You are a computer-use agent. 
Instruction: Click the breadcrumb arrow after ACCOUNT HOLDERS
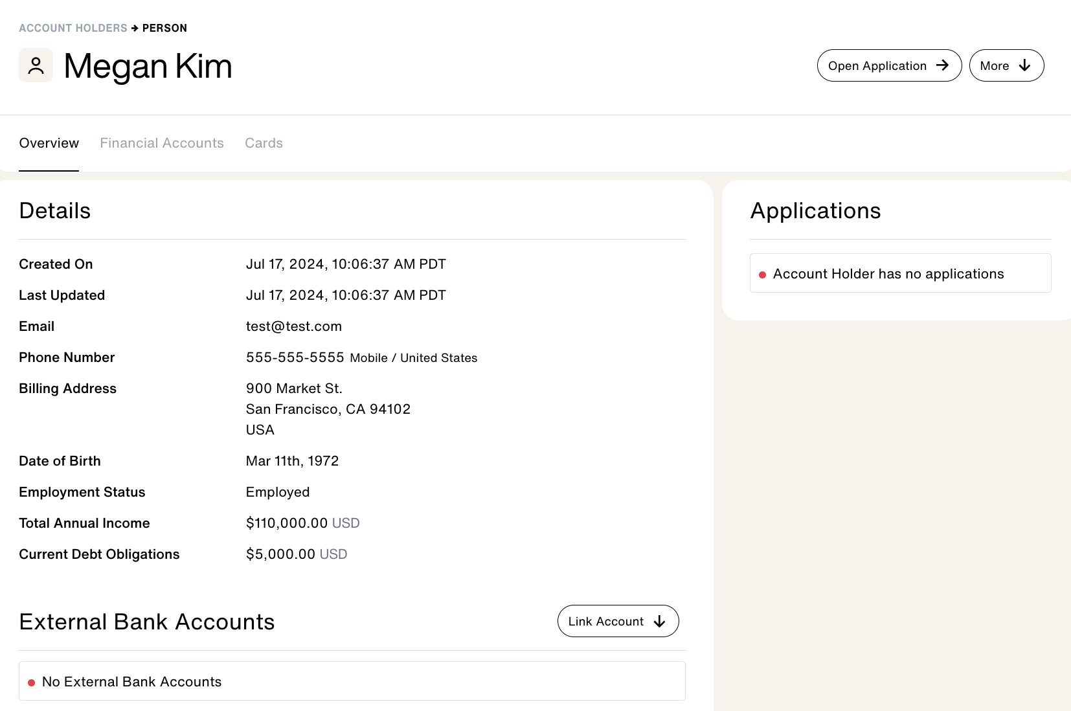coord(135,28)
